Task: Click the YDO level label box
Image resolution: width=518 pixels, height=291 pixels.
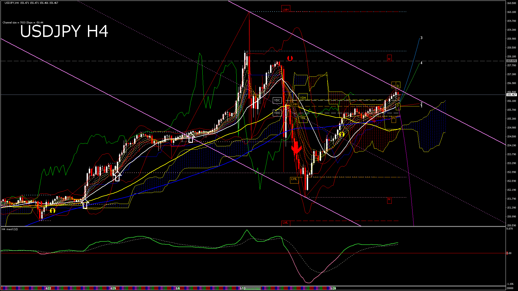Action: click(277, 113)
